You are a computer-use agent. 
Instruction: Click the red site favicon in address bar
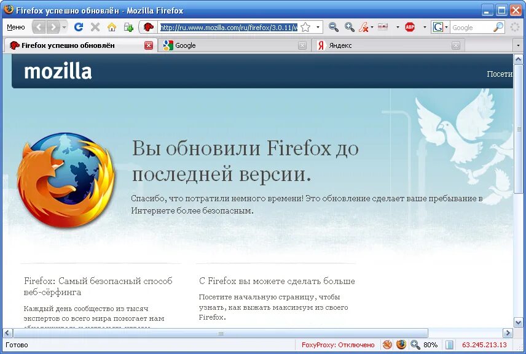click(x=149, y=27)
